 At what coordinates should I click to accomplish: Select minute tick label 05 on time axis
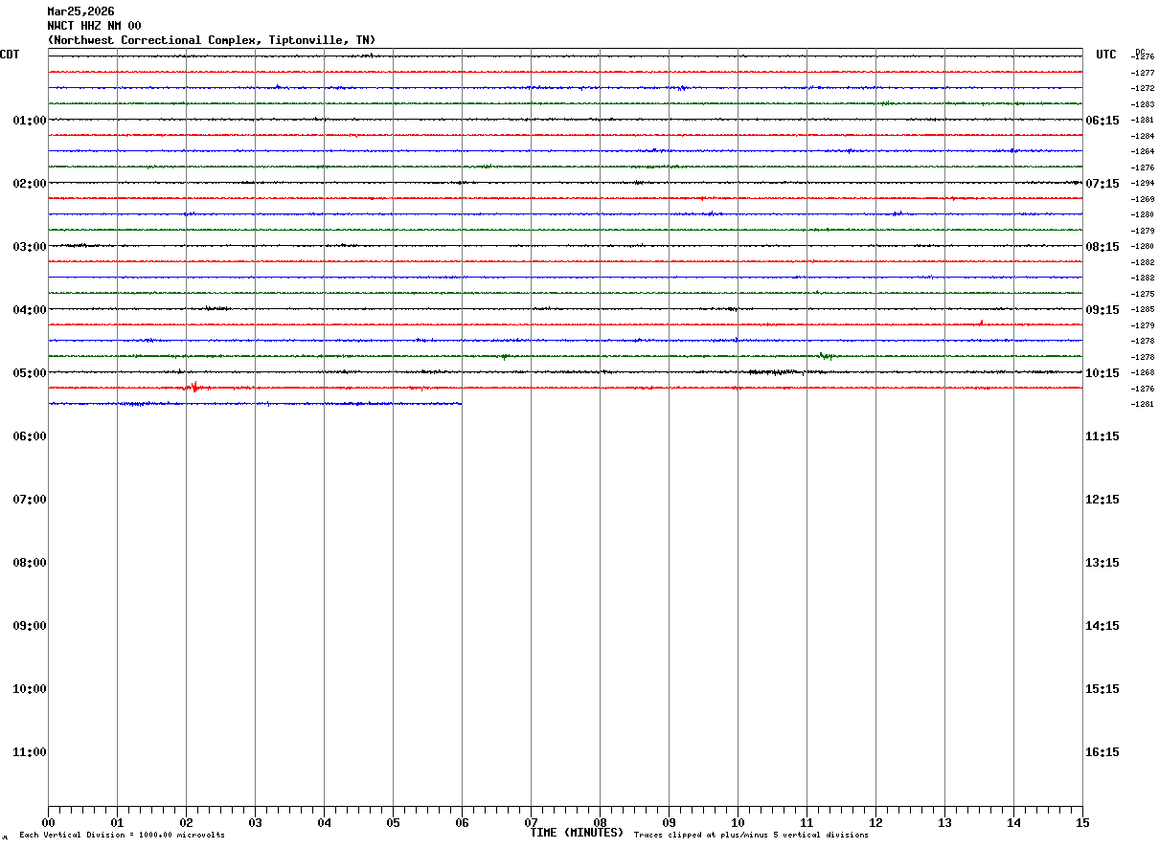pyautogui.click(x=393, y=823)
